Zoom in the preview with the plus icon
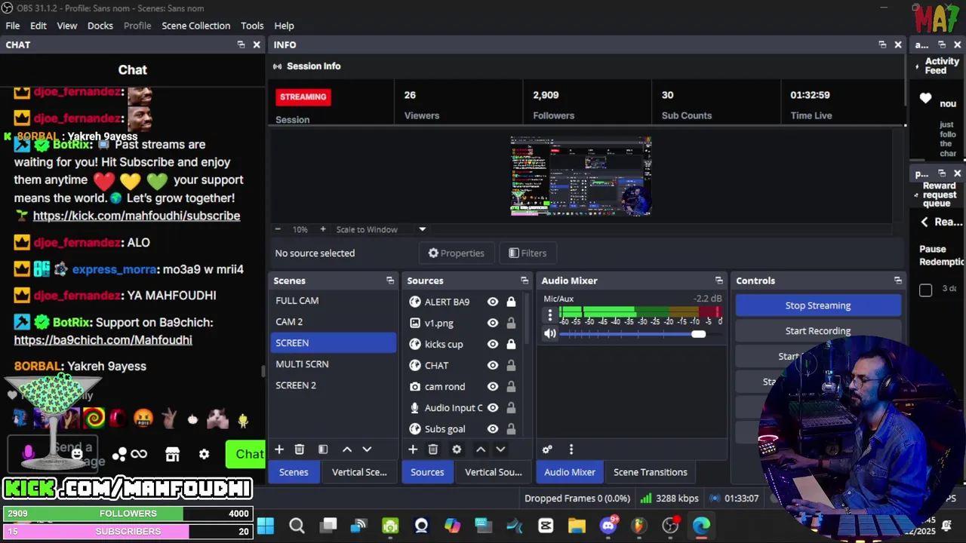966x543 pixels. coord(323,229)
